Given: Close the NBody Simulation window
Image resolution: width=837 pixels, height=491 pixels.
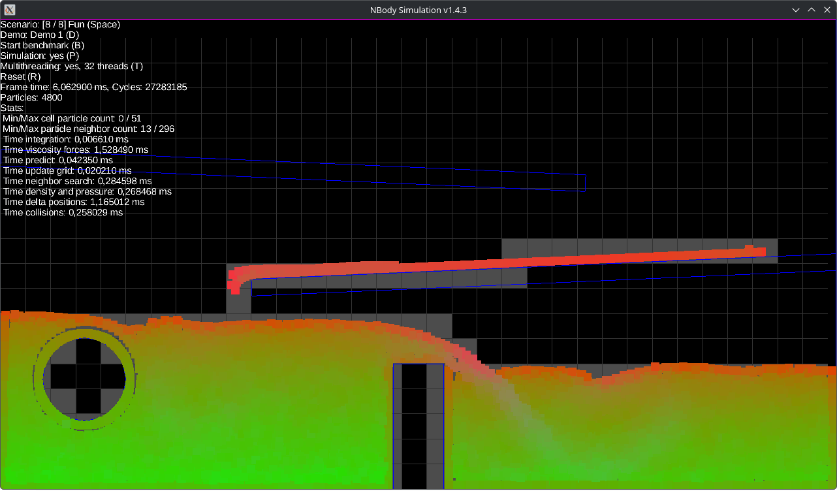Looking at the screenshot, I should click(827, 10).
